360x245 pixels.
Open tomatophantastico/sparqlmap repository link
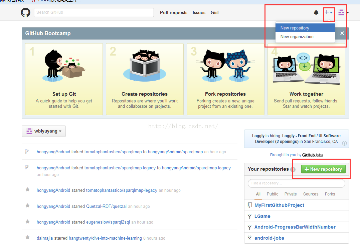click(x=113, y=152)
